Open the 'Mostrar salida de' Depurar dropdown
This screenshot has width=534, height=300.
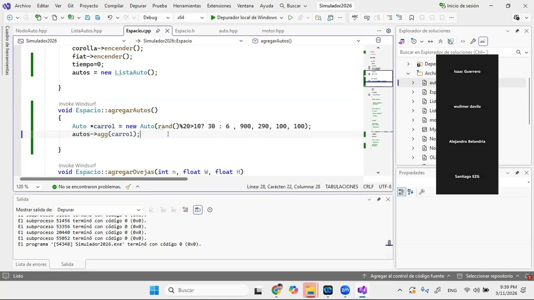click(99, 210)
